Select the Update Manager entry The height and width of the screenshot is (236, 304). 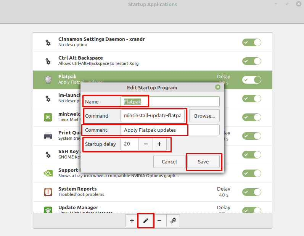[x=153, y=207]
